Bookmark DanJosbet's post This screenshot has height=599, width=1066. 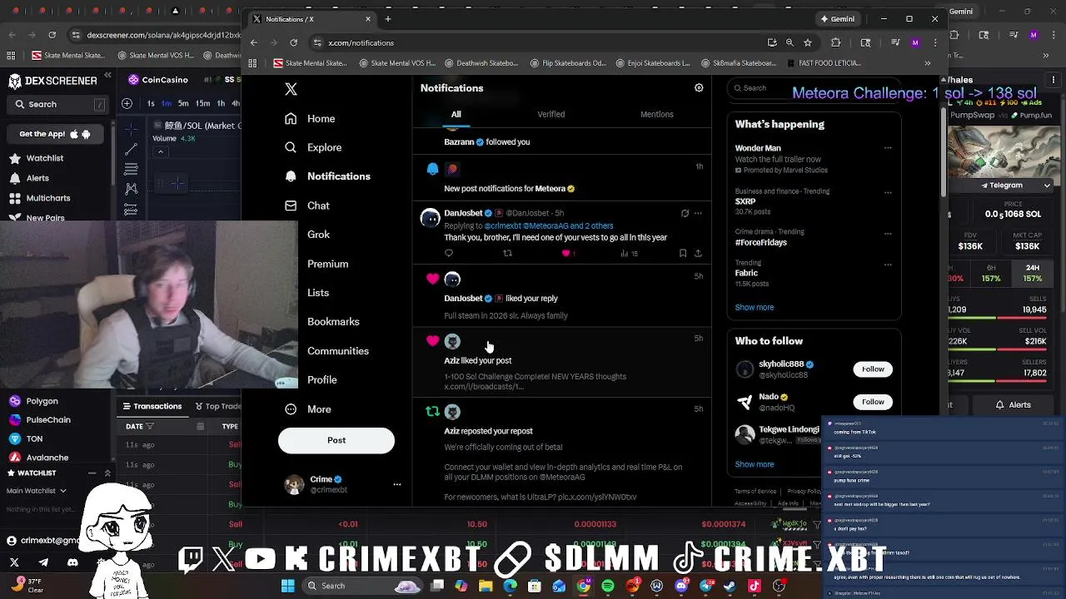point(683,253)
